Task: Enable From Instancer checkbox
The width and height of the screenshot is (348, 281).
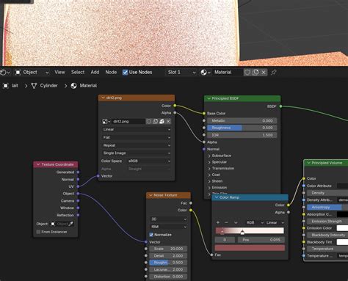Action: (38, 232)
